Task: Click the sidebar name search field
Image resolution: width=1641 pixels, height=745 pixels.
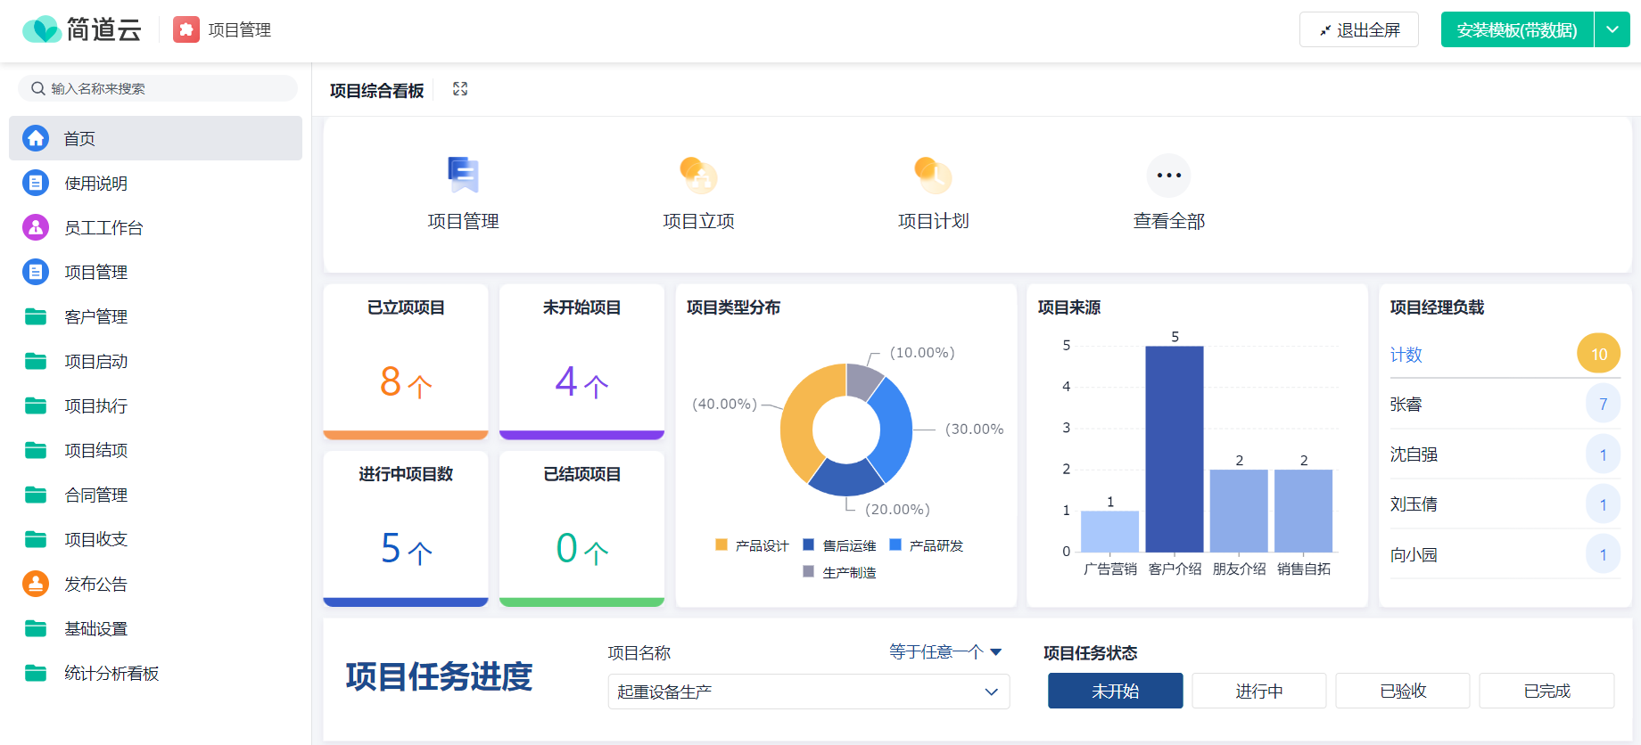Action: (x=158, y=88)
